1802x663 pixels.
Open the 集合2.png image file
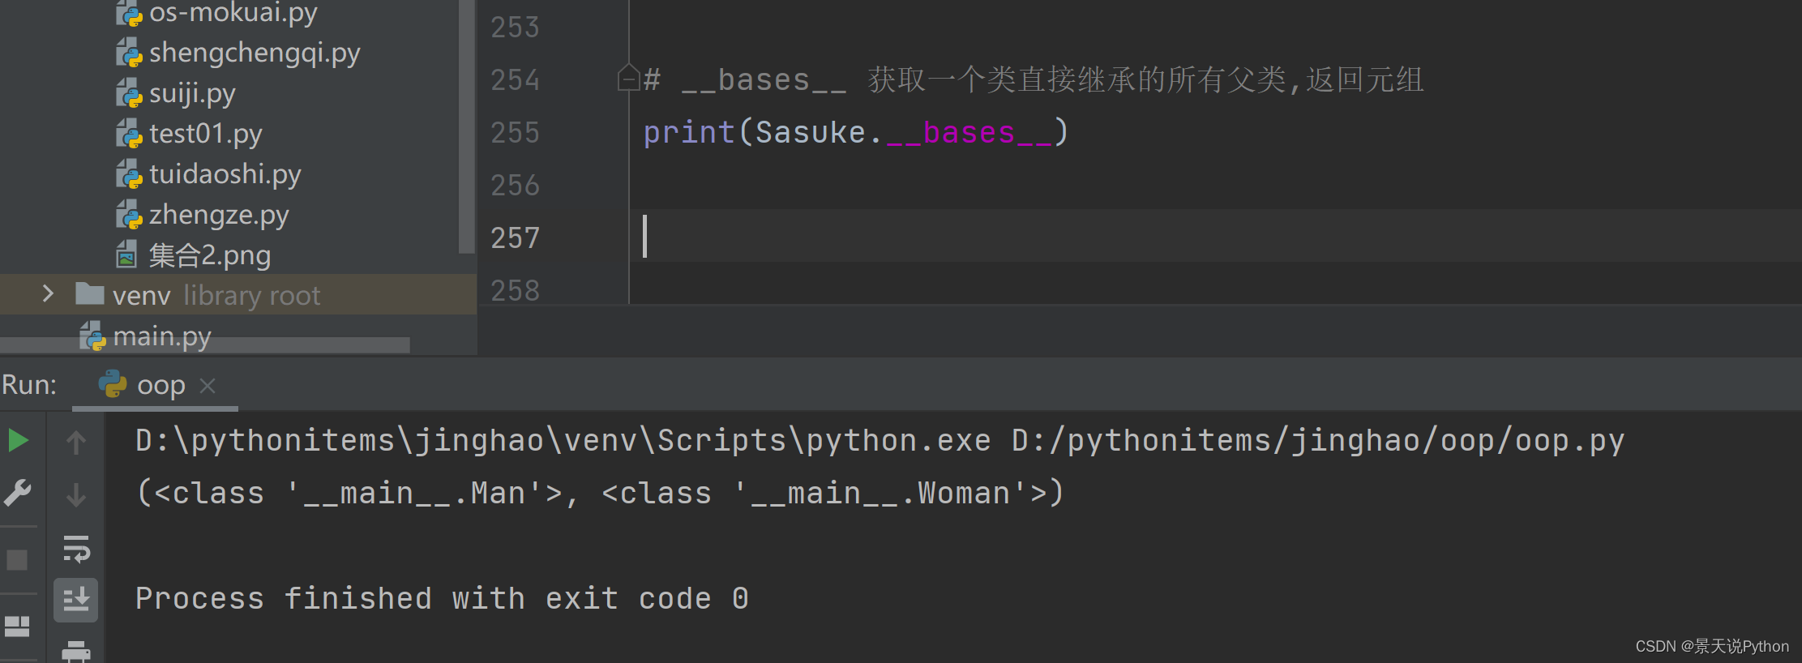click(209, 255)
